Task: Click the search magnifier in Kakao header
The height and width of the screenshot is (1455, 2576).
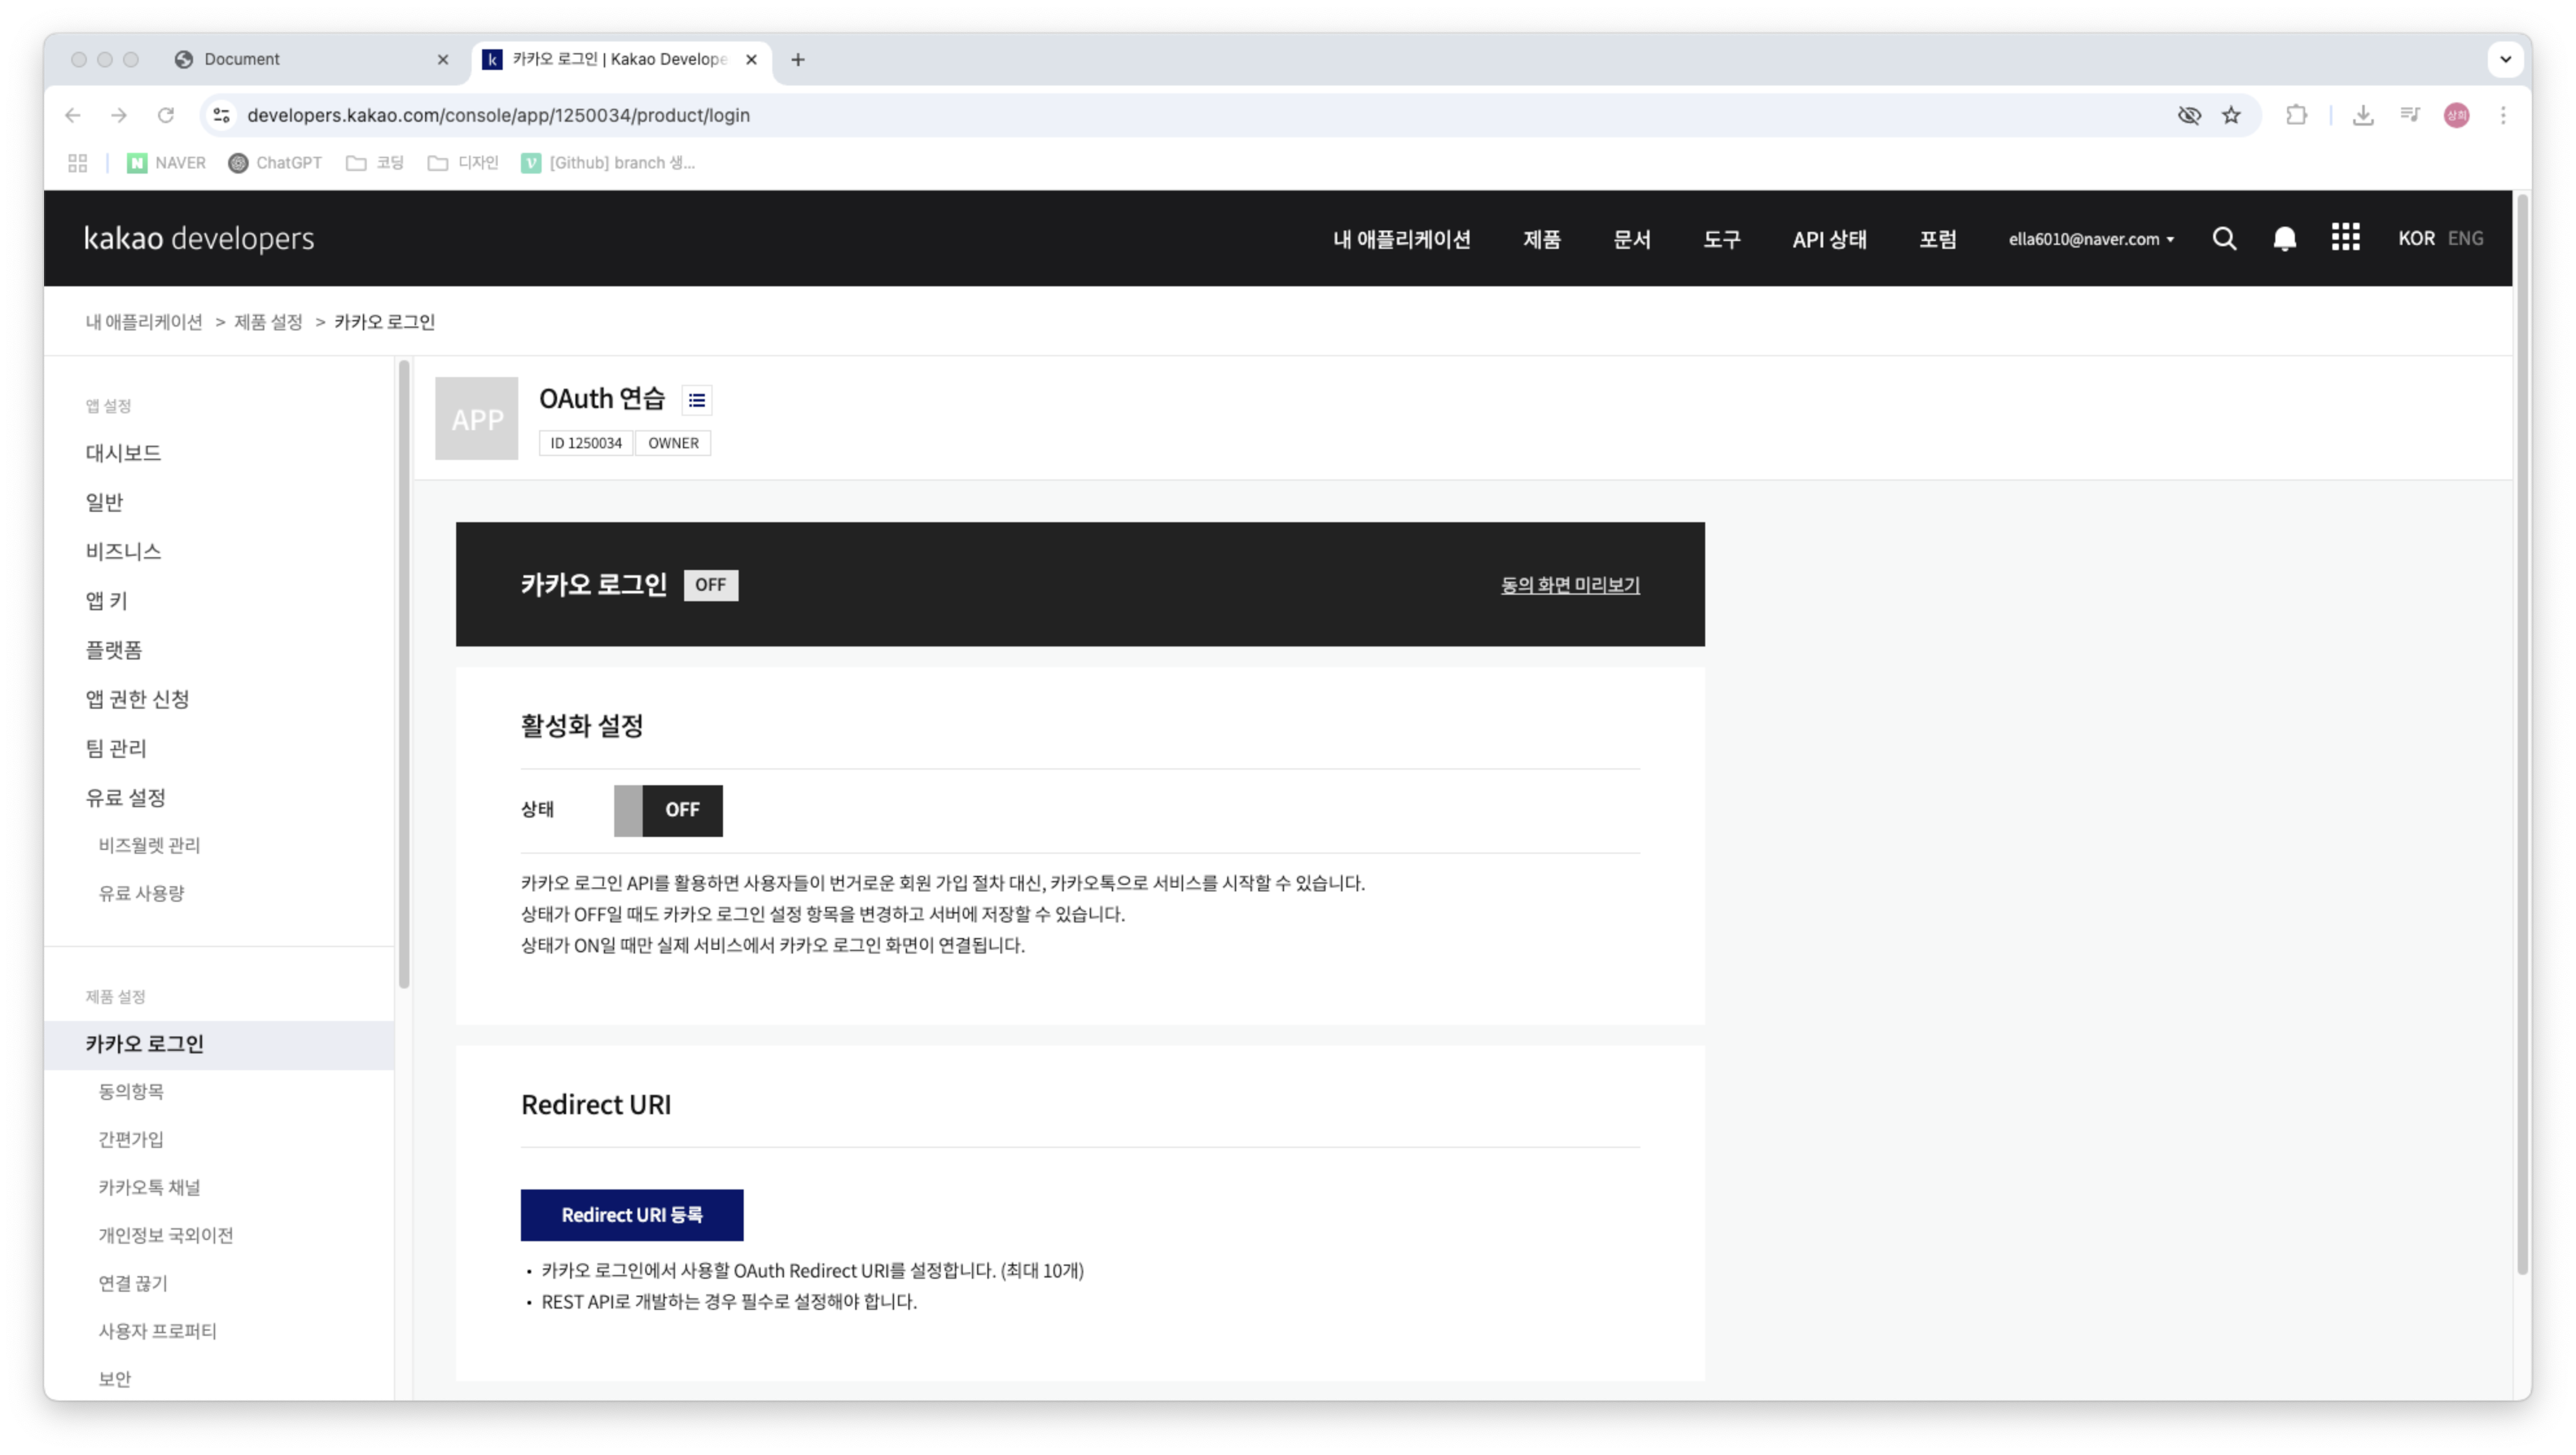Action: [x=2224, y=238]
